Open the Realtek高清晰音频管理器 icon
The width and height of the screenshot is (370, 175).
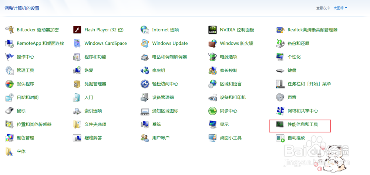point(280,30)
